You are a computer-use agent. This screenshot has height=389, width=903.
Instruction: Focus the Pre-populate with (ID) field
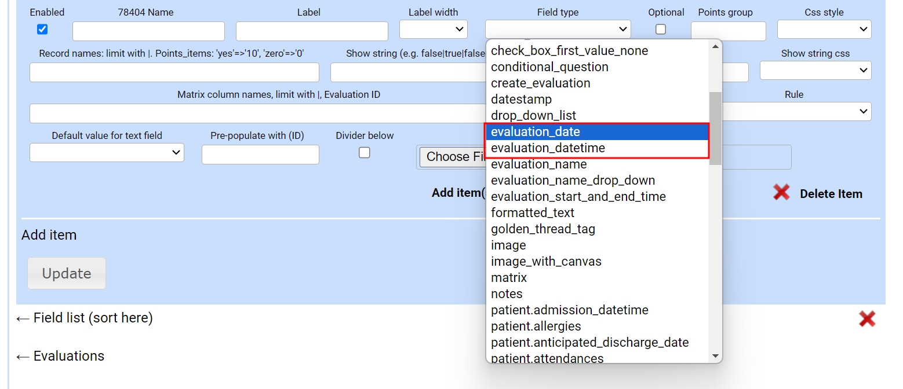(260, 155)
